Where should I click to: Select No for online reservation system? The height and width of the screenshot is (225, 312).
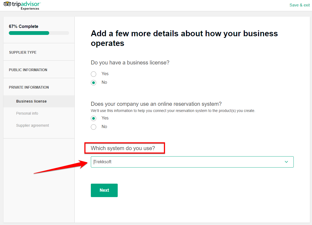click(94, 127)
